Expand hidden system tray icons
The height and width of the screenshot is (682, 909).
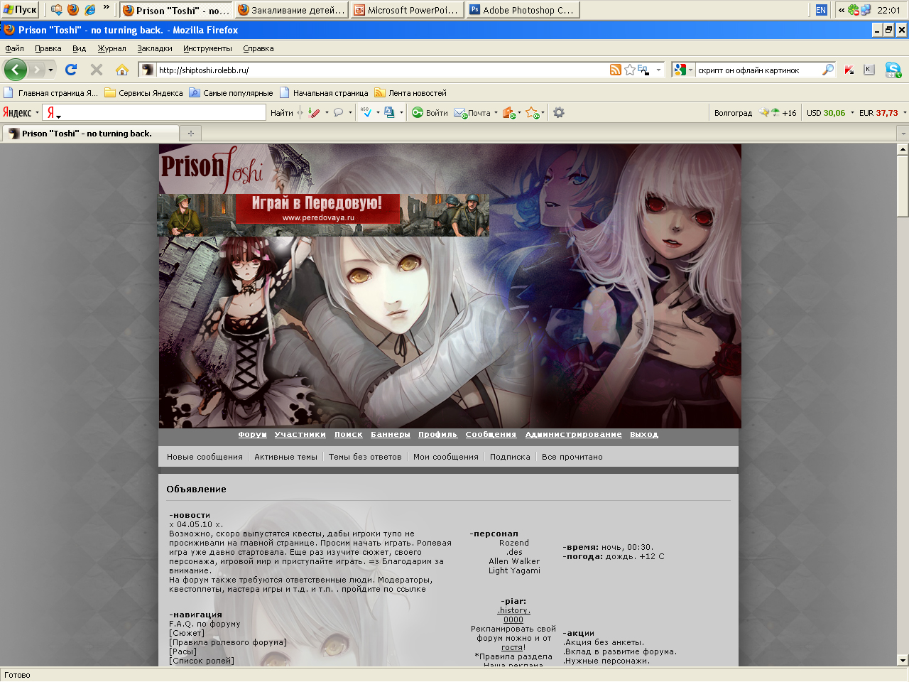[842, 10]
